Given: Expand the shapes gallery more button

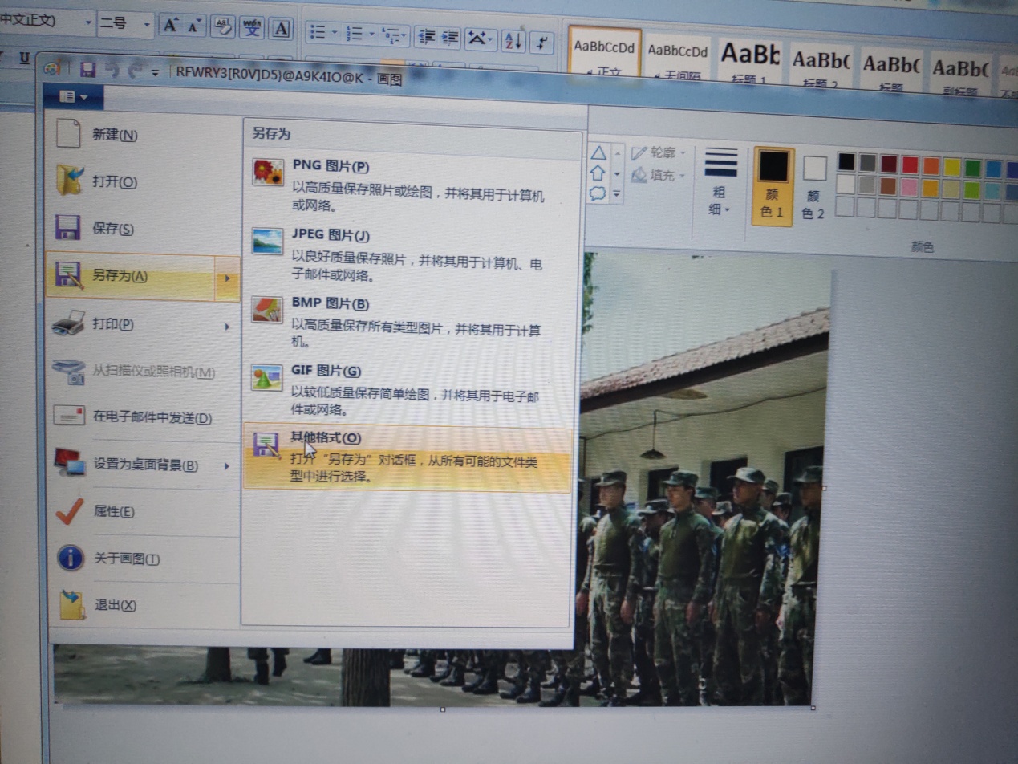Looking at the screenshot, I should tap(616, 193).
